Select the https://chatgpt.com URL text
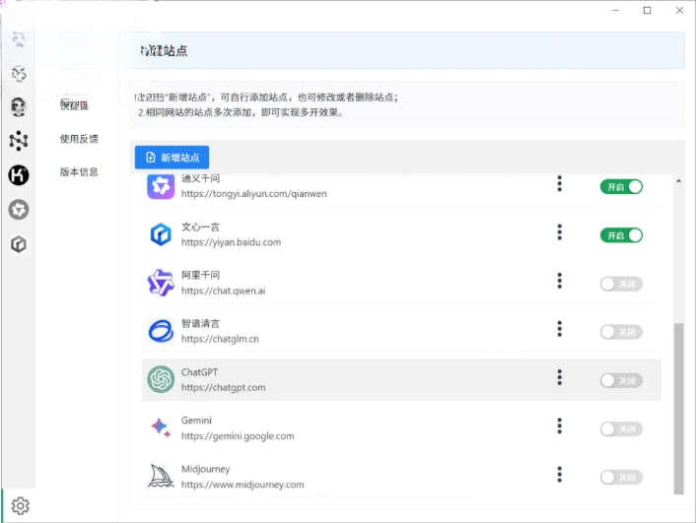 [223, 387]
